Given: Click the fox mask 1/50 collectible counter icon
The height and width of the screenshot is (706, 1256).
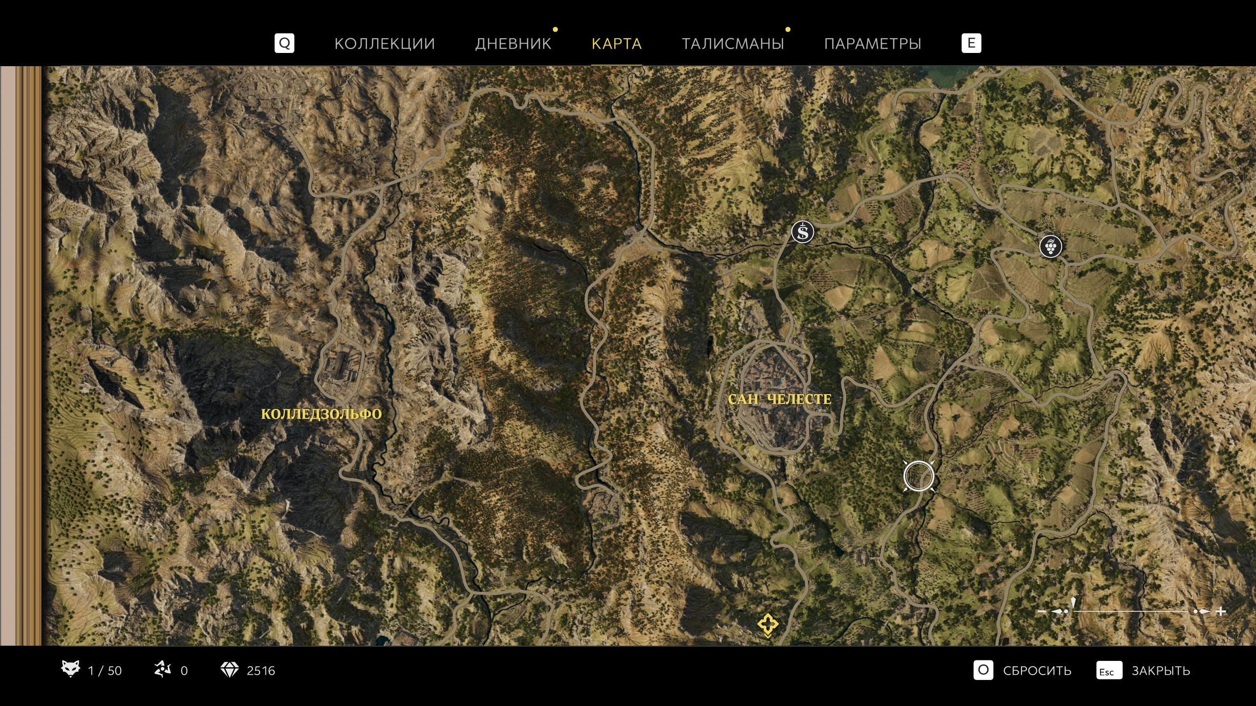Looking at the screenshot, I should pyautogui.click(x=71, y=670).
